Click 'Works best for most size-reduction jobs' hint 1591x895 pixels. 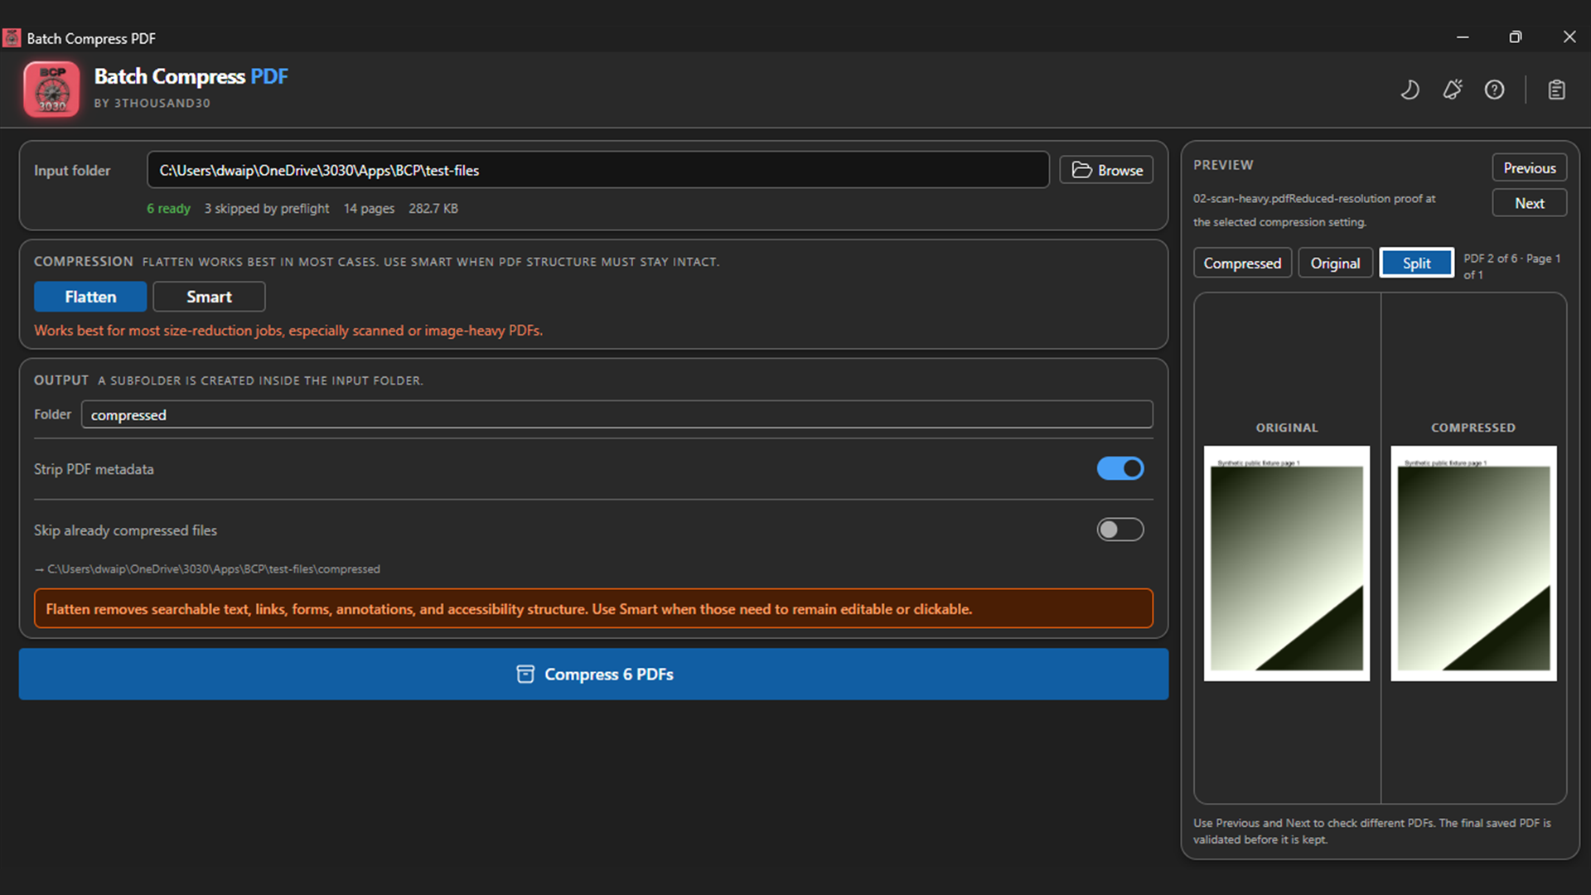pyautogui.click(x=288, y=331)
